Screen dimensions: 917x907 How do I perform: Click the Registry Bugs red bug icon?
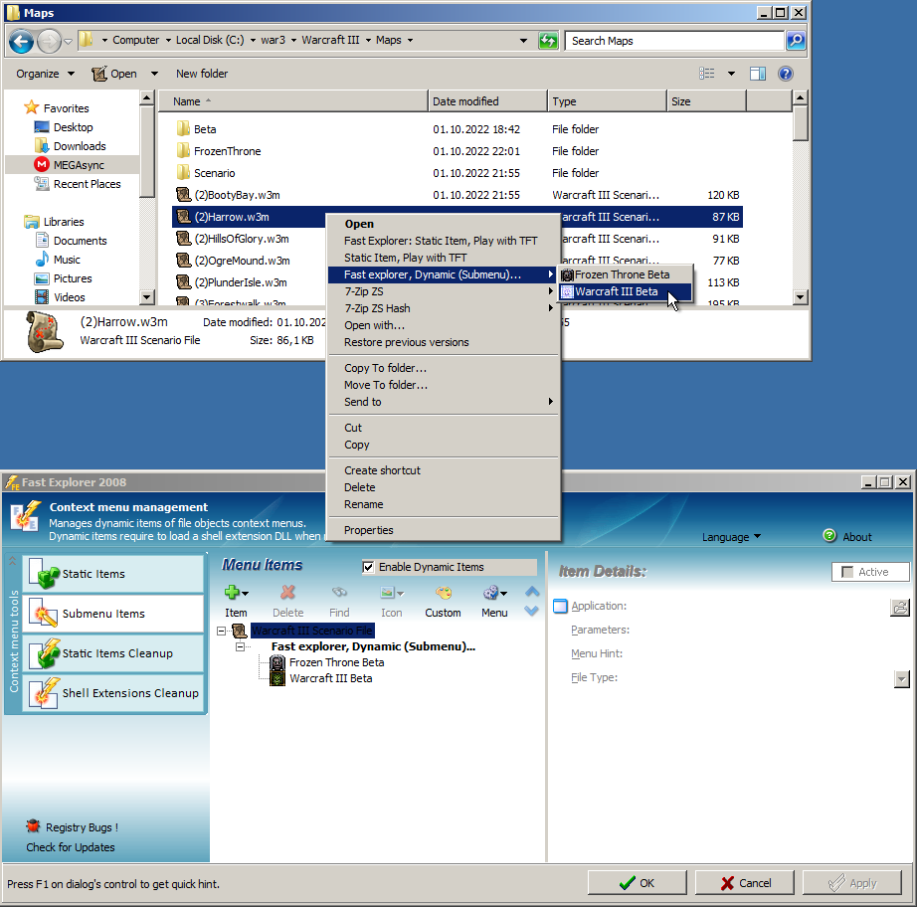[x=33, y=826]
